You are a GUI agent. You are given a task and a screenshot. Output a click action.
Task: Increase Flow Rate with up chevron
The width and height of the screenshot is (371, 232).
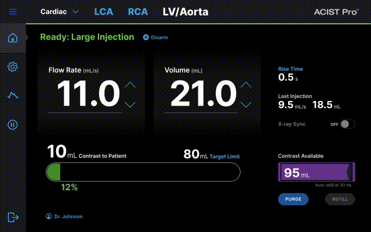pos(130,85)
